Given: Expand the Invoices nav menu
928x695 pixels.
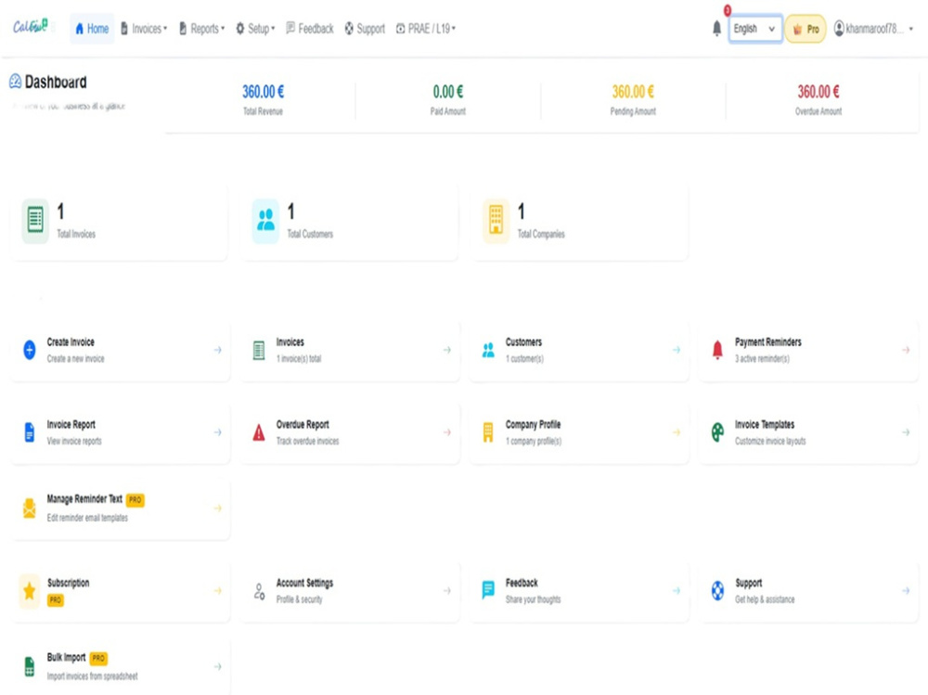Looking at the screenshot, I should click(144, 29).
